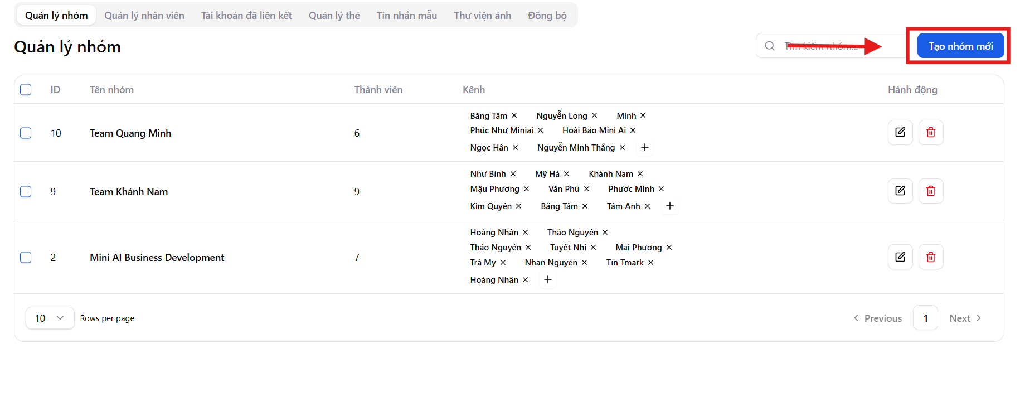
Task: Check the Mini AI Business Development row
Action: click(x=26, y=257)
